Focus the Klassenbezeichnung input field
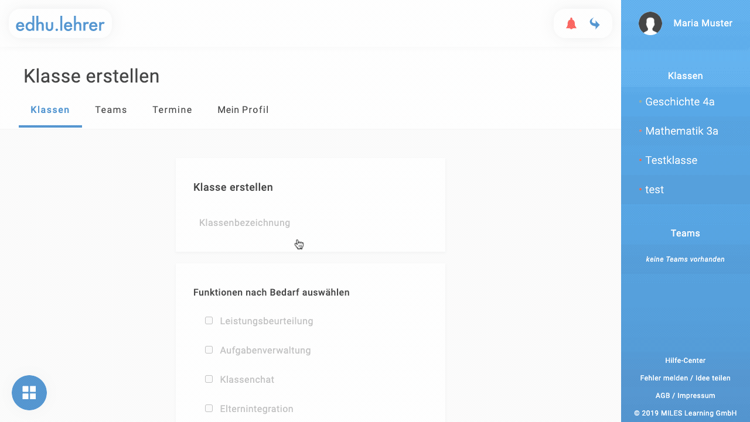This screenshot has height=422, width=750. coord(311,223)
